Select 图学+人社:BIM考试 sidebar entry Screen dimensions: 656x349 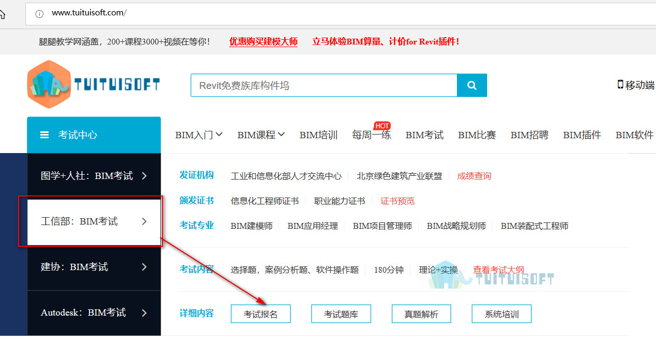pos(94,176)
